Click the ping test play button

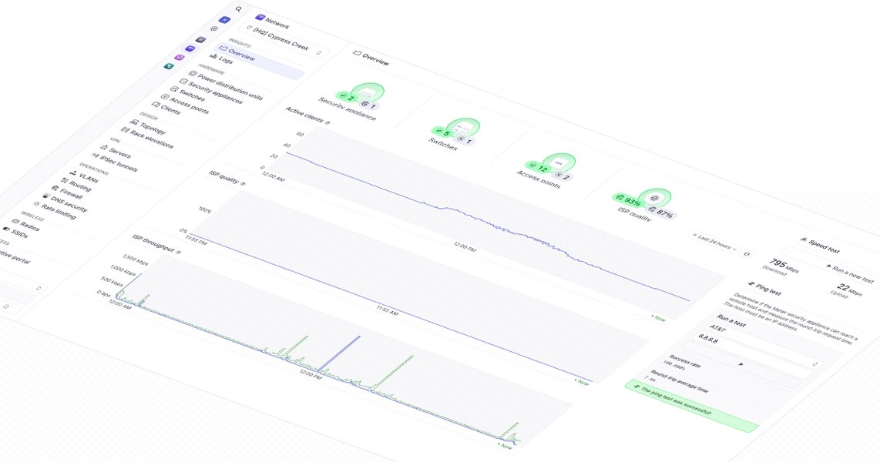pyautogui.click(x=741, y=364)
